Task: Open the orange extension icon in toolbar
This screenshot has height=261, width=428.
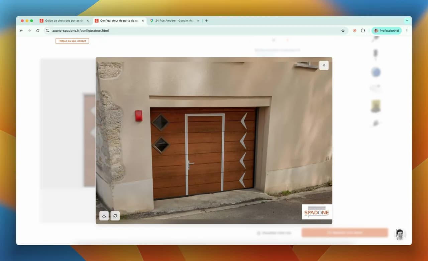Action: [354, 31]
